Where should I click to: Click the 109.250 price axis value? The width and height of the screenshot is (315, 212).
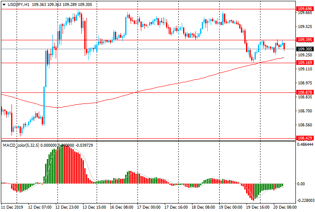pyautogui.click(x=305, y=55)
